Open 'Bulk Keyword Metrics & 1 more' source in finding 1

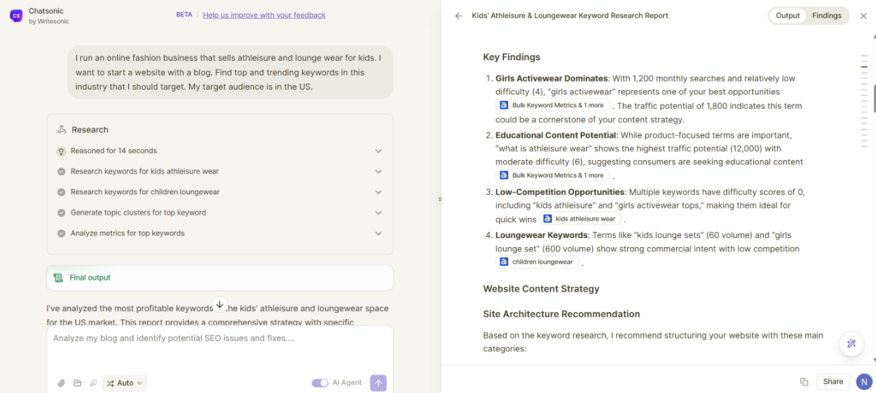pos(553,105)
